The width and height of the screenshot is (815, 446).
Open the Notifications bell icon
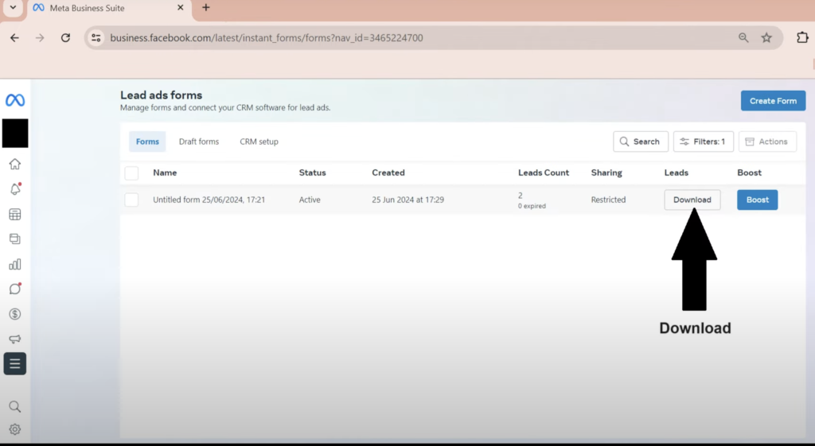click(15, 189)
